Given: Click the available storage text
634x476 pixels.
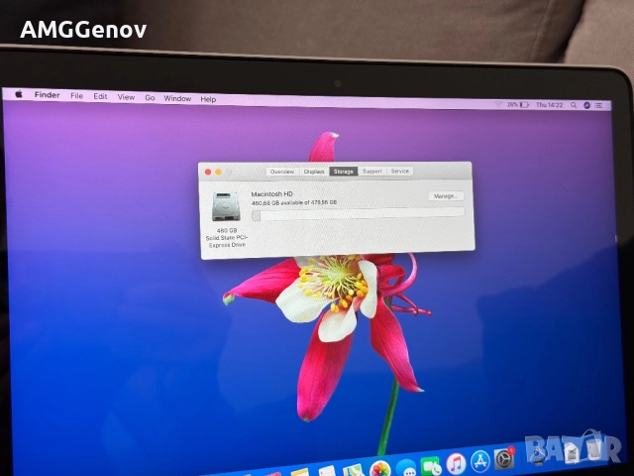Looking at the screenshot, I should pos(294,202).
